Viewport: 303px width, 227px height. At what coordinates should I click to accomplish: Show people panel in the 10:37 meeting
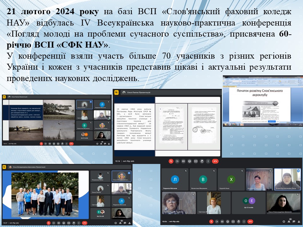(x=120, y=223)
